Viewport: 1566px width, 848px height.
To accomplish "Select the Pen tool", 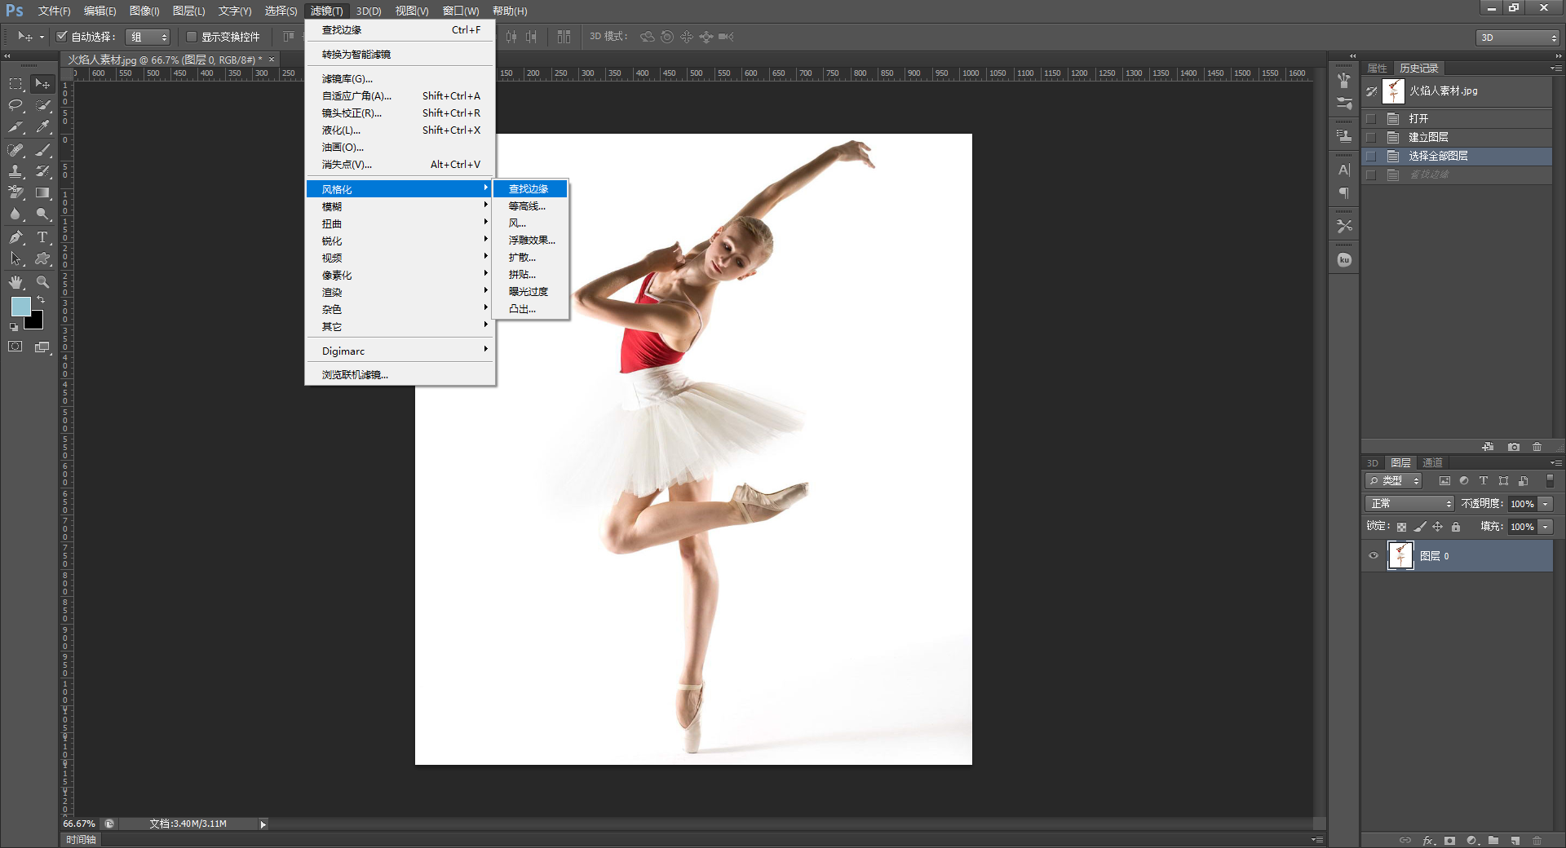I will pos(15,237).
